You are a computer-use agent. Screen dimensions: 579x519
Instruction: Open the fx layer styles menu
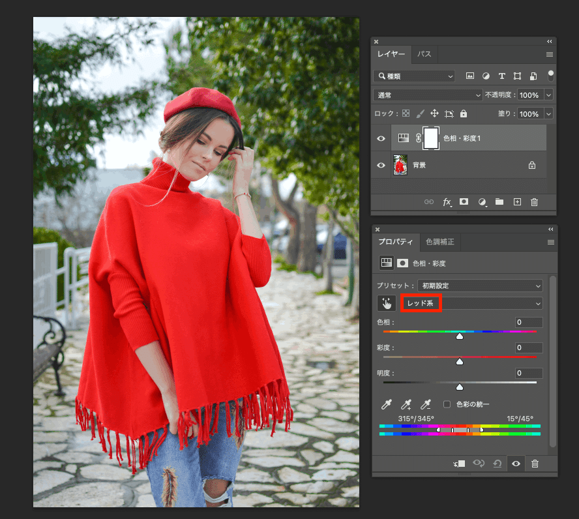pyautogui.click(x=447, y=202)
